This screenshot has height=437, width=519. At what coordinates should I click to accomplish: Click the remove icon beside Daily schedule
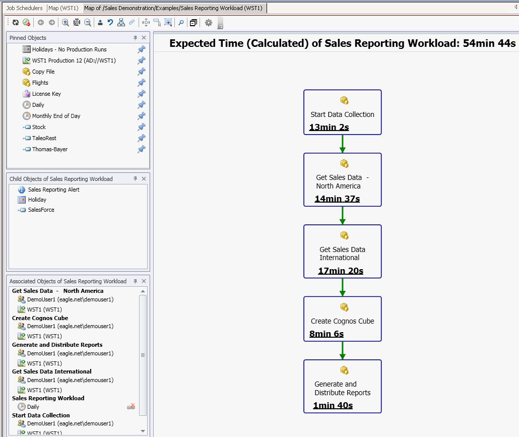[x=131, y=407]
